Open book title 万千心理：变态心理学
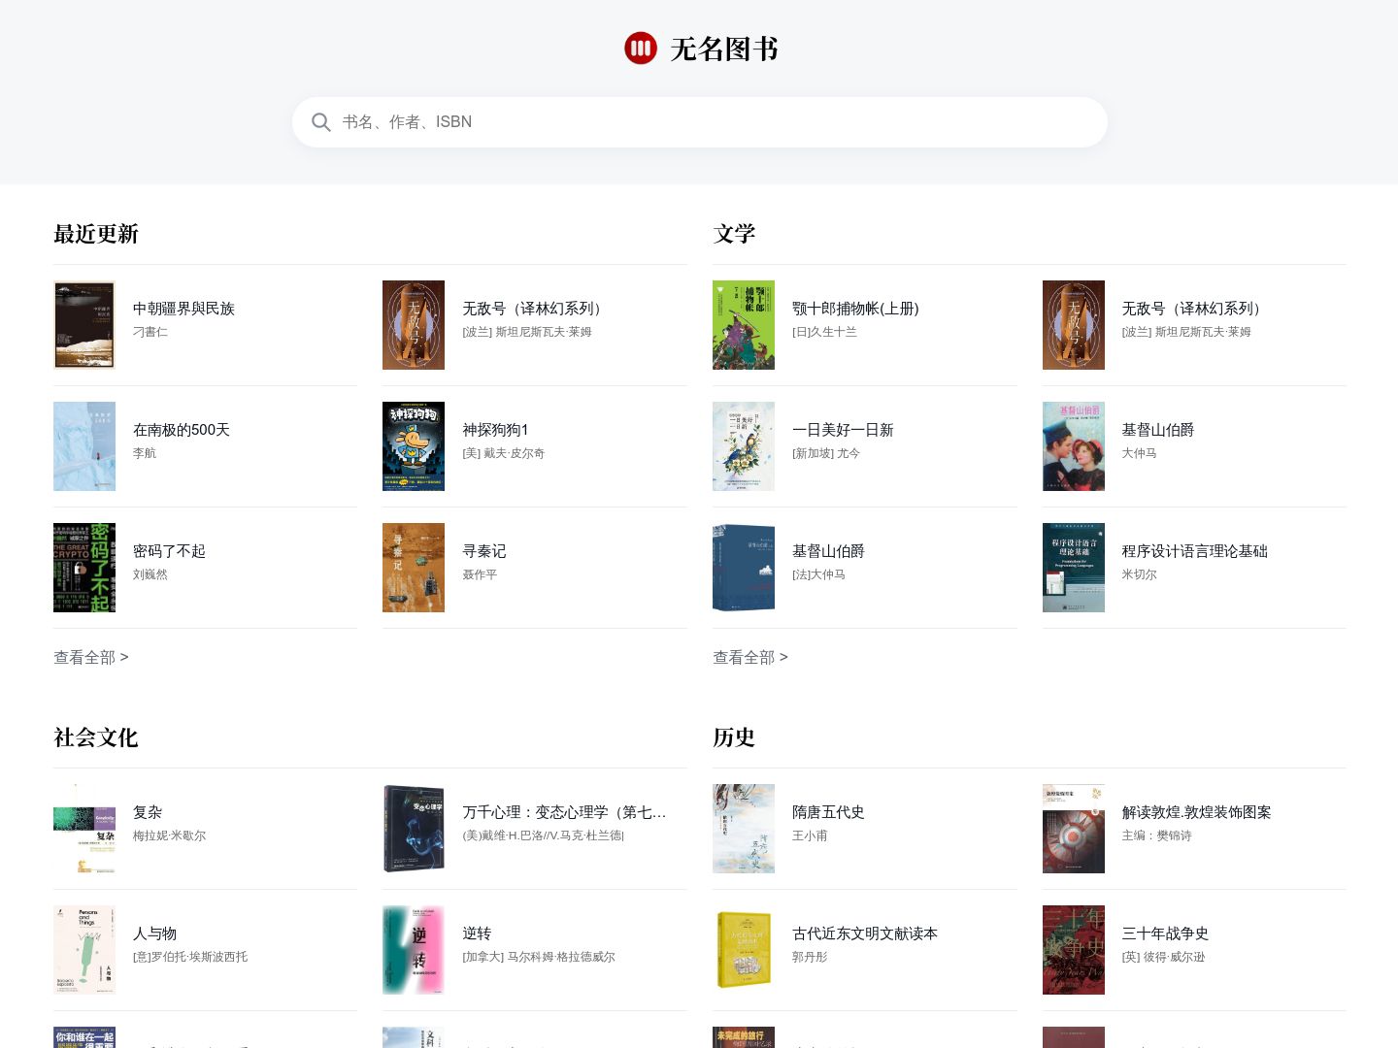The width and height of the screenshot is (1398, 1048). (x=564, y=812)
